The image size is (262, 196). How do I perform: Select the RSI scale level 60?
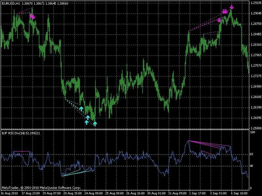(252, 154)
